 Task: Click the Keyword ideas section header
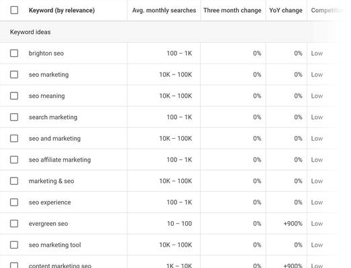[x=30, y=32]
